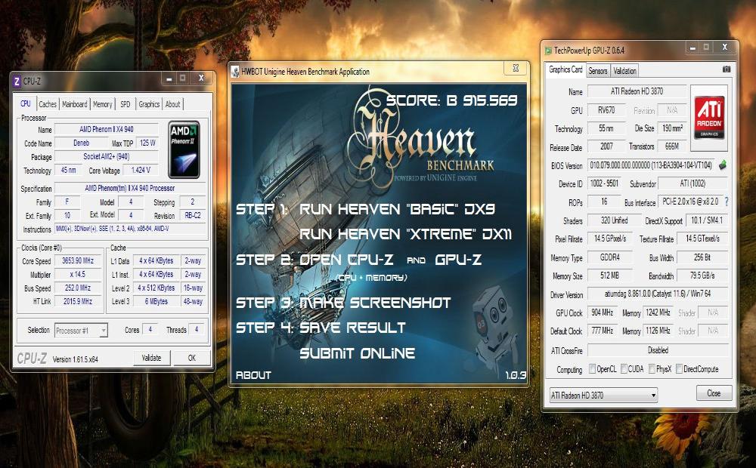
Task: Click Package value Socket AM2+ (940)
Action: [106, 156]
